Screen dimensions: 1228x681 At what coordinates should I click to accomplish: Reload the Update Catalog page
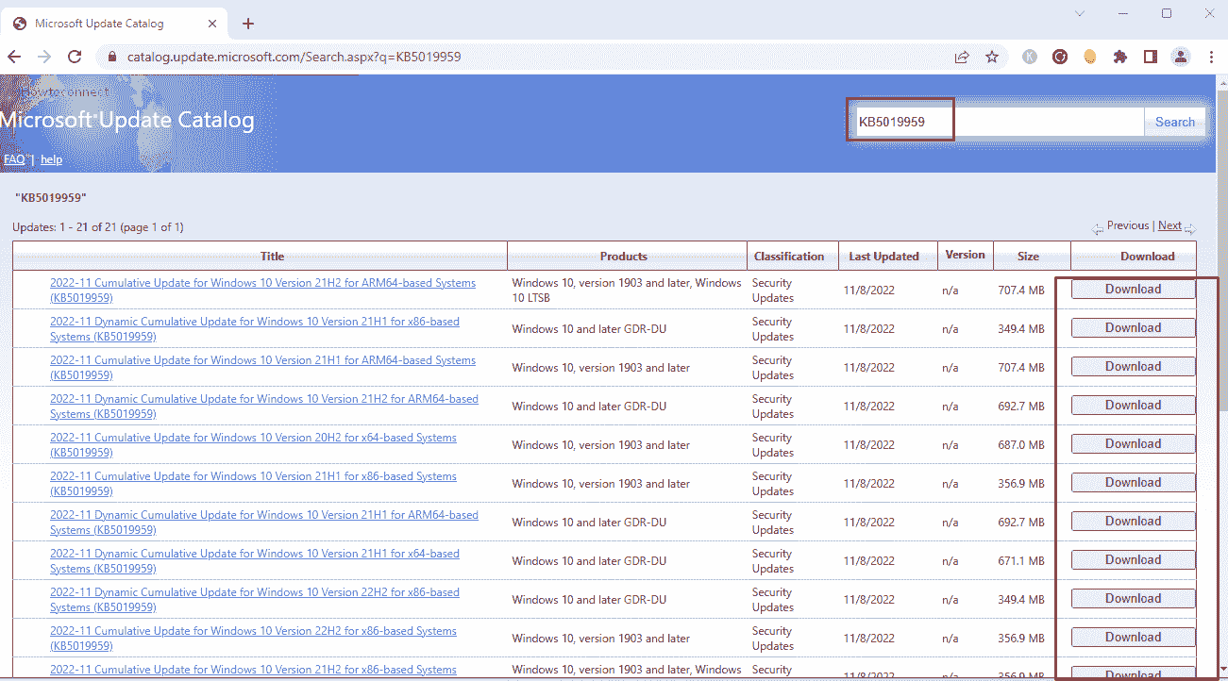point(75,57)
